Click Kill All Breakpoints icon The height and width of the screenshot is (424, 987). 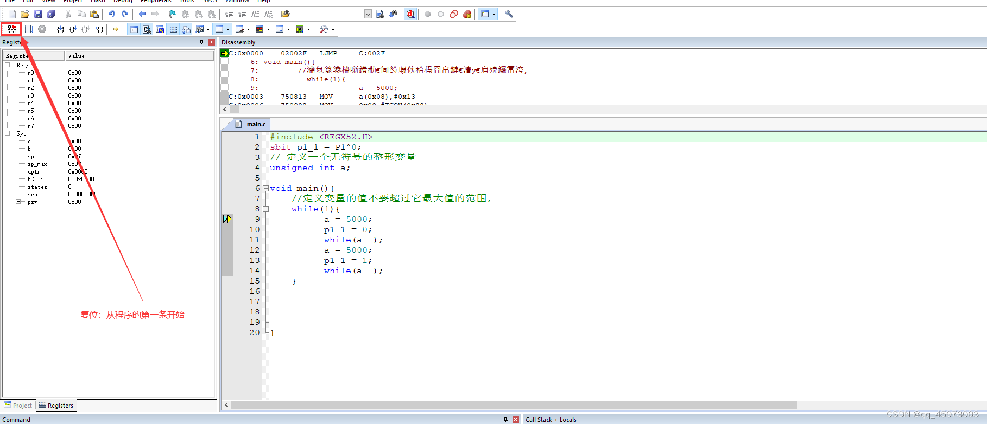(467, 14)
